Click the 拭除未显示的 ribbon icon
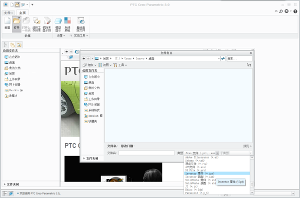Viewport: 300px width, 198px height. click(46, 24)
